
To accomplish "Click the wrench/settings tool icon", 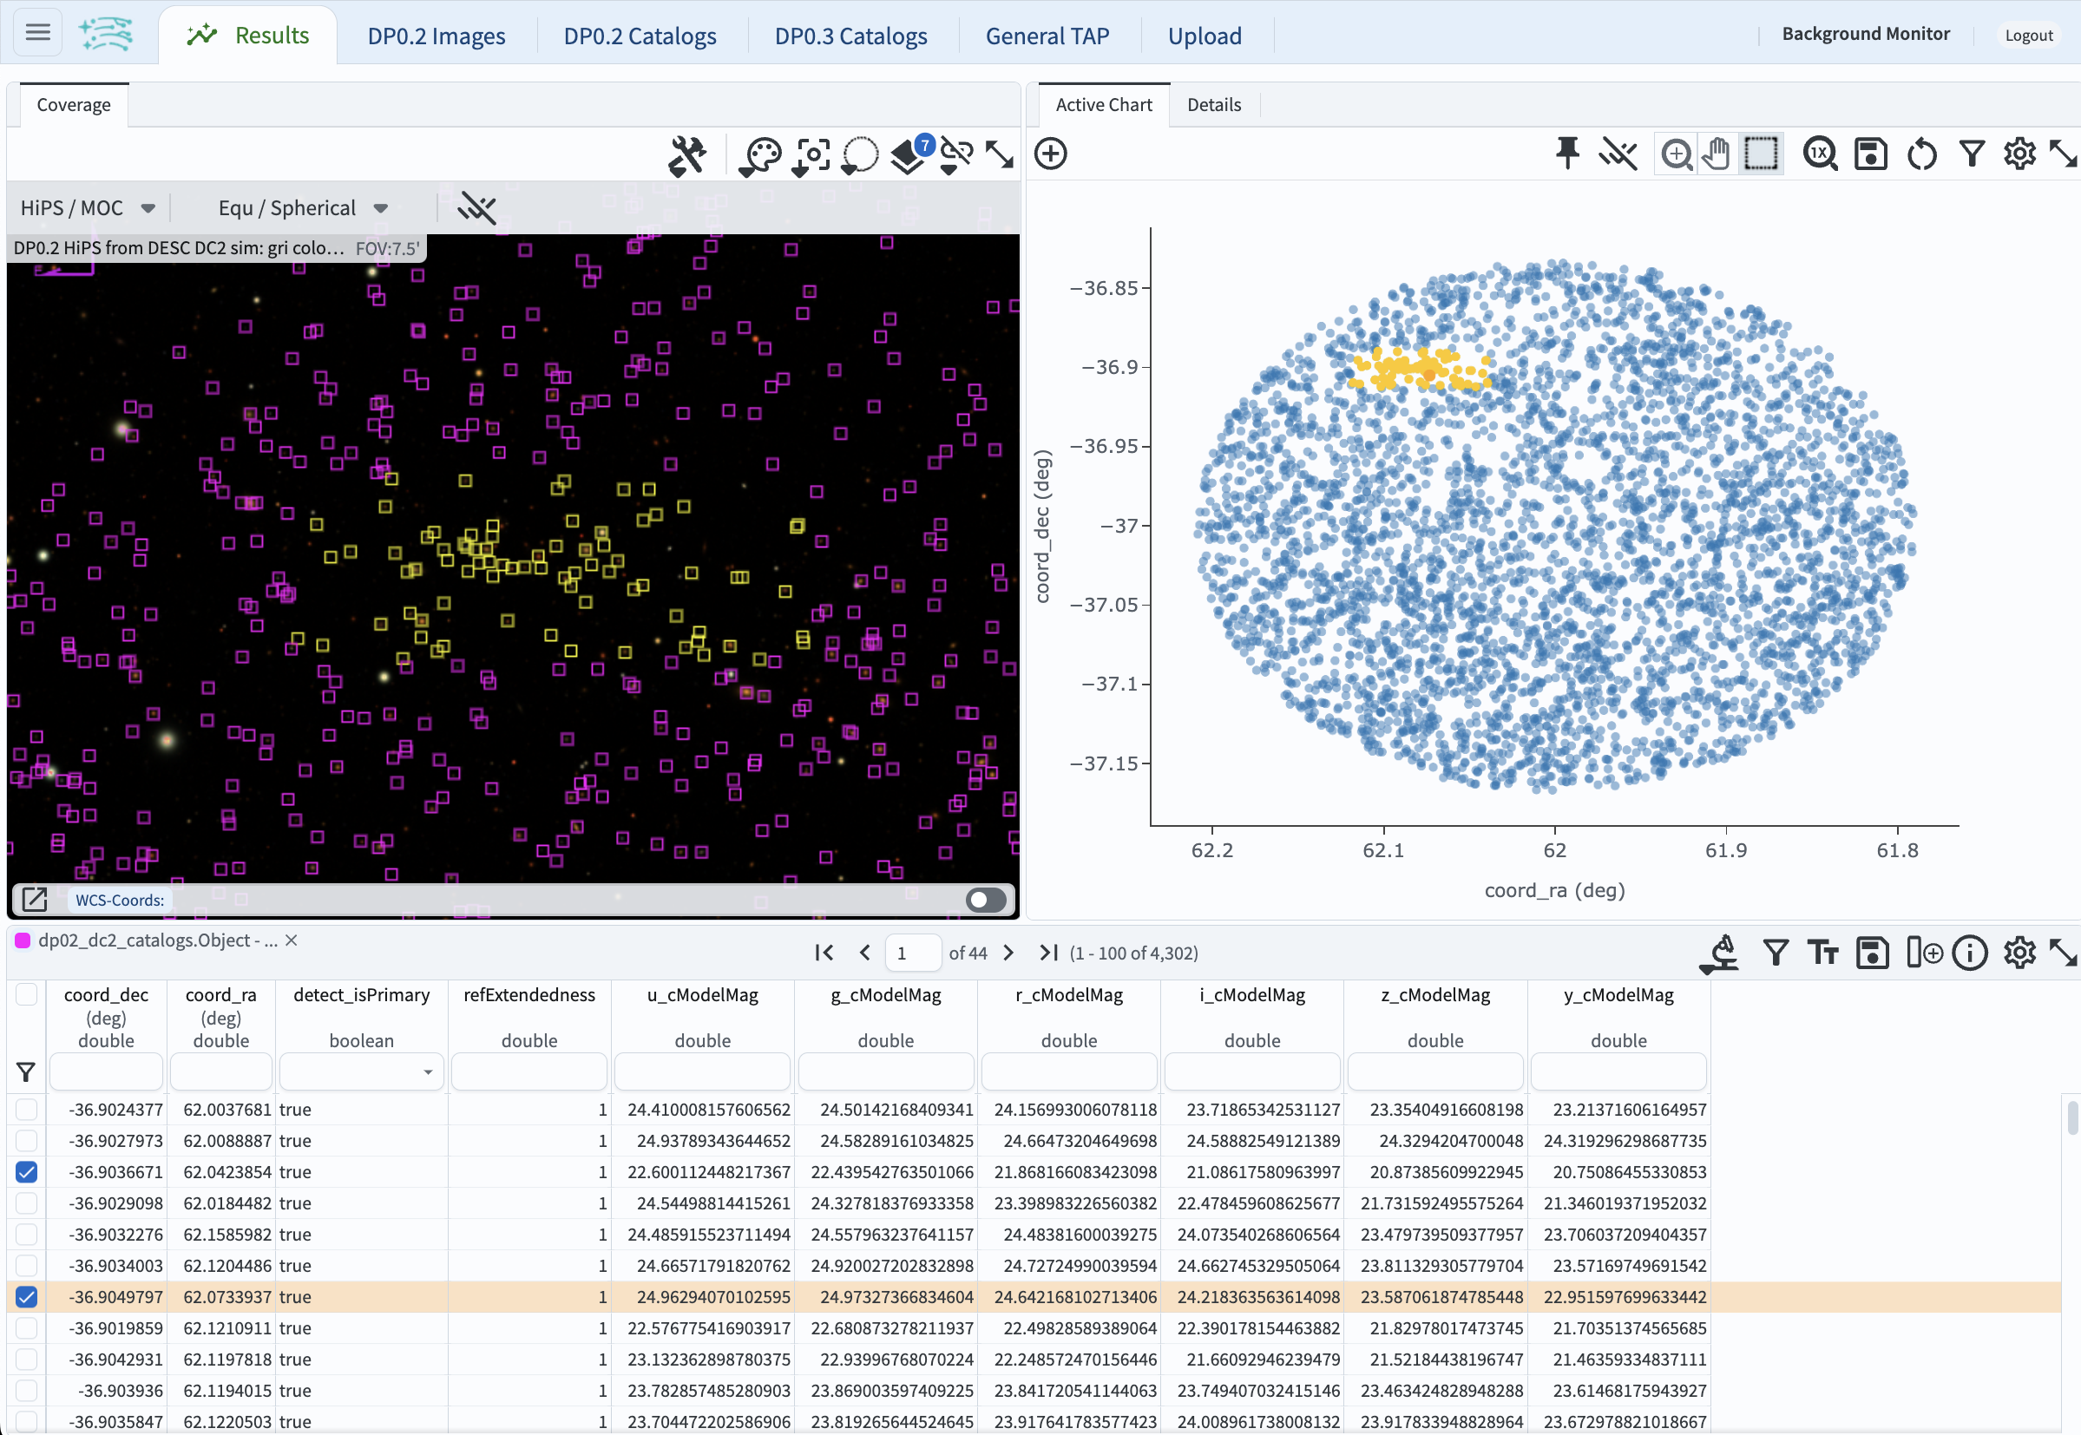I will click(x=686, y=152).
